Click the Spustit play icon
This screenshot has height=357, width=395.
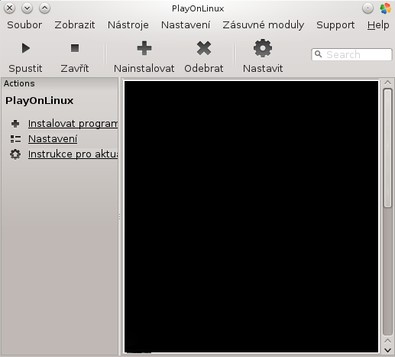tap(26, 48)
